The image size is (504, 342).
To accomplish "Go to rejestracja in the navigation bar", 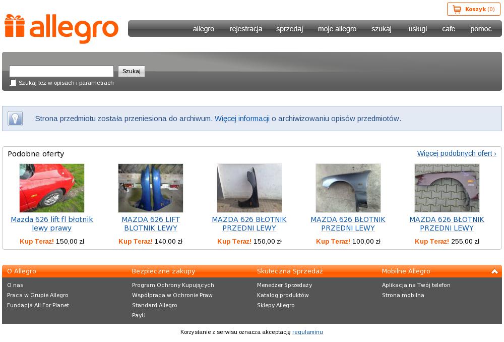I will click(246, 29).
